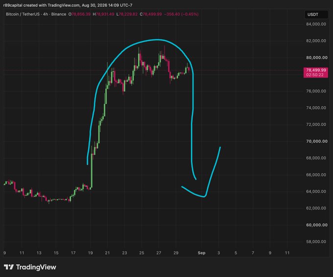Click the Sep label on the time axis

click(202, 253)
